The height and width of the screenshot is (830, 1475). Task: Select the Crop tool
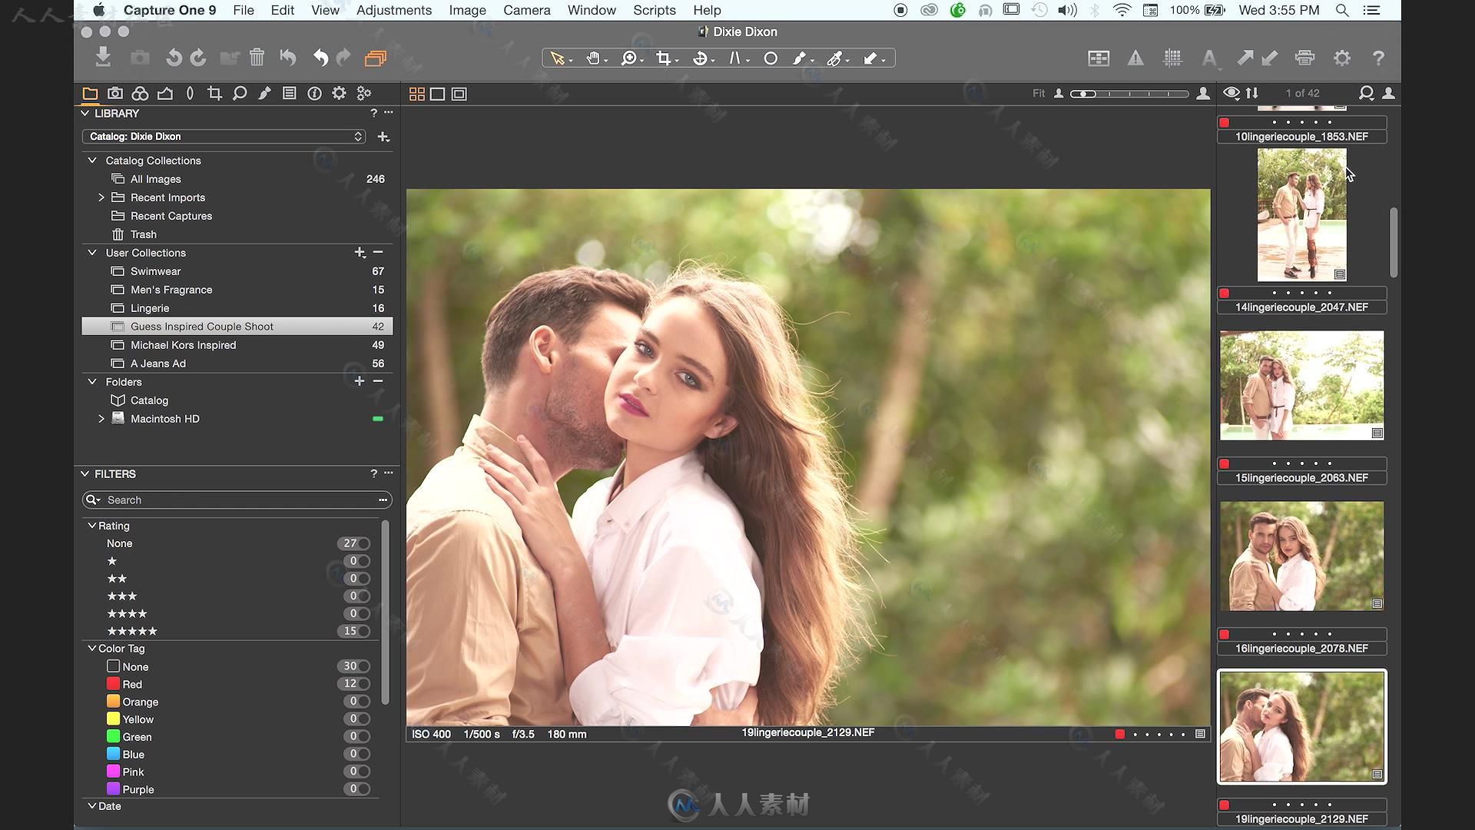(x=664, y=58)
